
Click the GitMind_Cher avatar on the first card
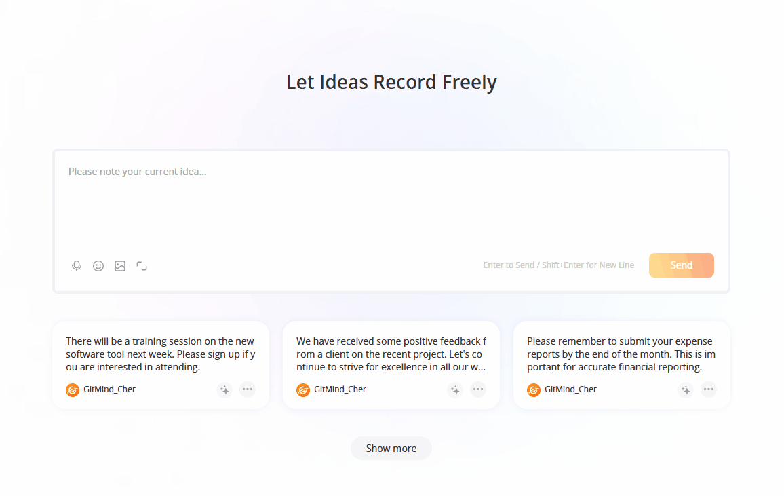pyautogui.click(x=73, y=389)
